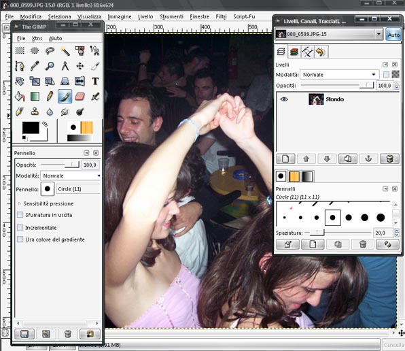Select the Color Picker eyedropper tool

point(35,66)
